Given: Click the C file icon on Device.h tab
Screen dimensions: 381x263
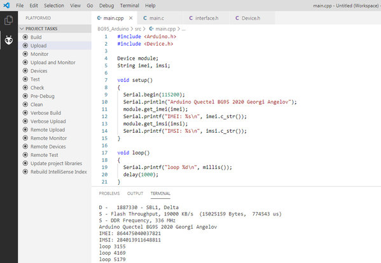Looking at the screenshot, I should (x=237, y=18).
